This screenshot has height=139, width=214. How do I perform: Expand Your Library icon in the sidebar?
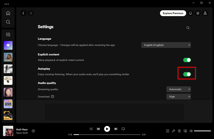(x=8, y=34)
